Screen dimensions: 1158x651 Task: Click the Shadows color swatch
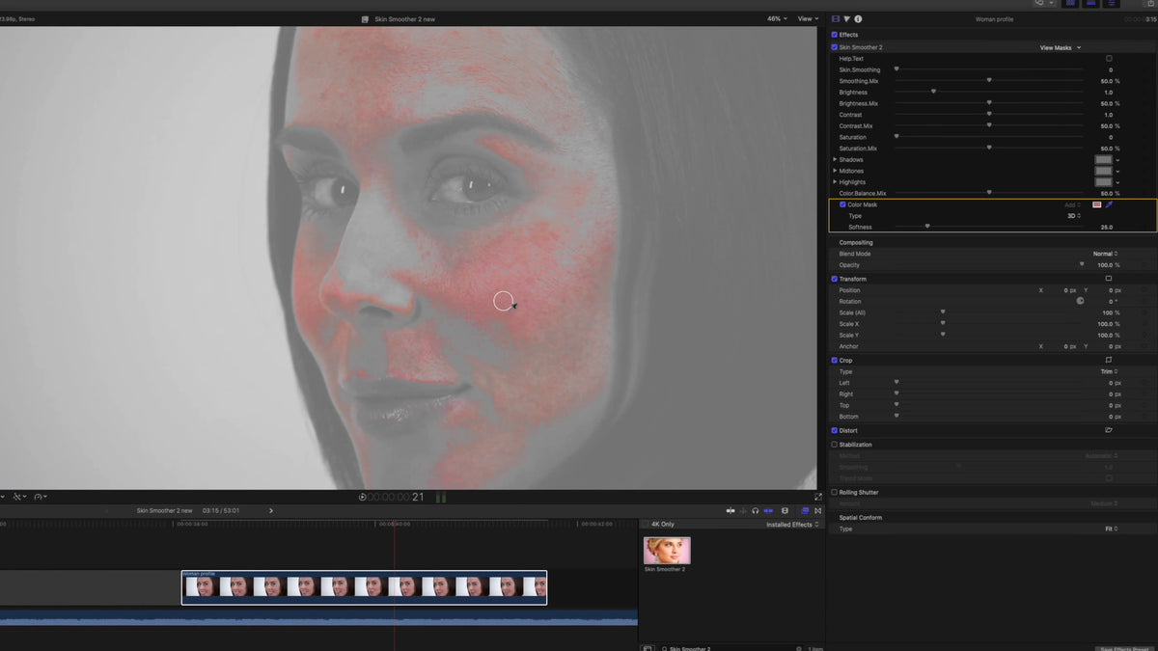[1103, 159]
